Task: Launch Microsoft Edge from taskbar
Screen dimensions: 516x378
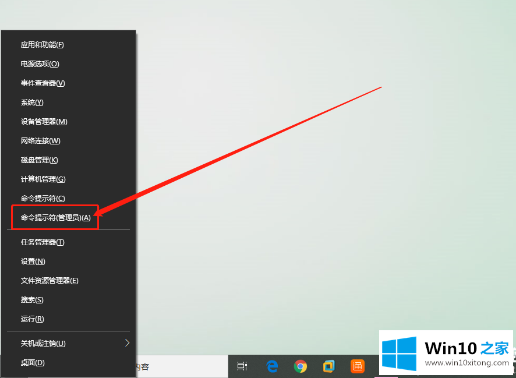Action: [x=272, y=366]
